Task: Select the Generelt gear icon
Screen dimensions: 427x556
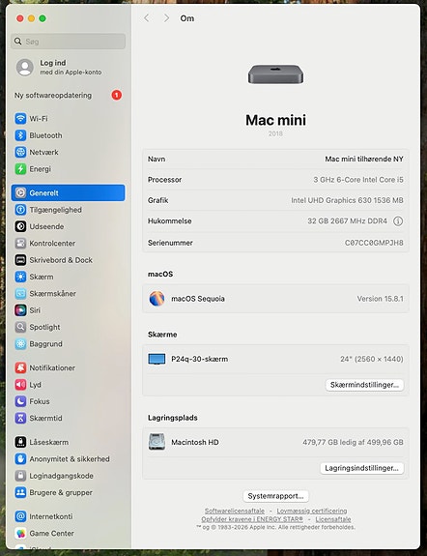Action: point(20,192)
